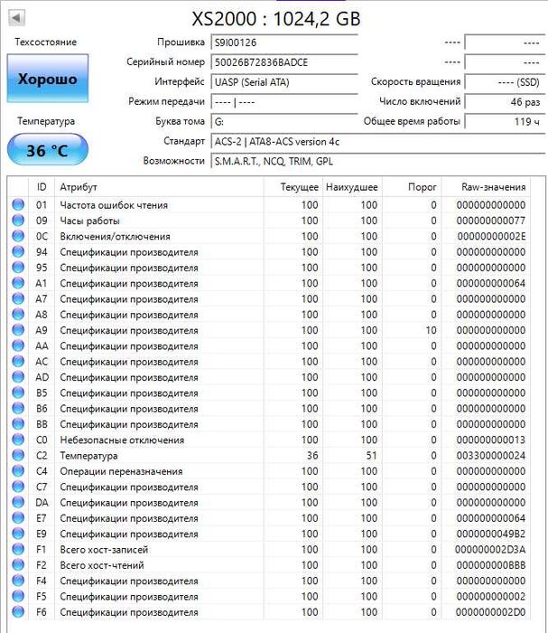Click status icon of row 09

[x=18, y=221]
